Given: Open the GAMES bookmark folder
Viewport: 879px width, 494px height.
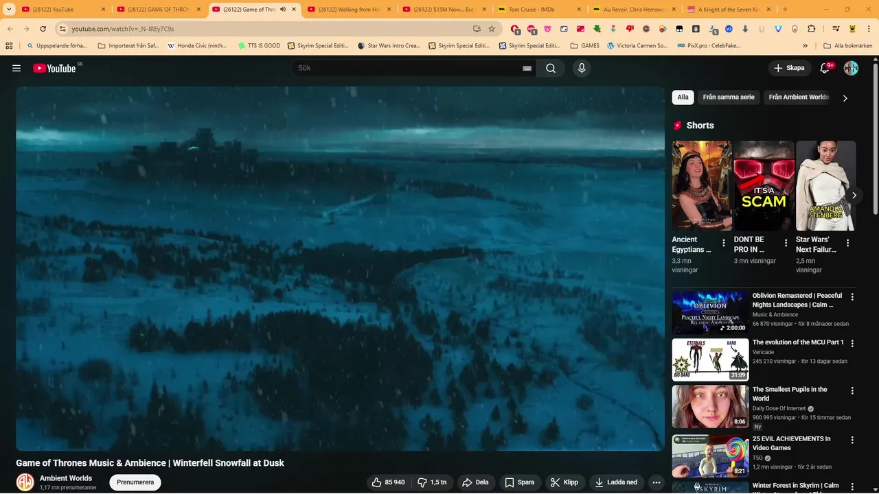Looking at the screenshot, I should (x=585, y=46).
